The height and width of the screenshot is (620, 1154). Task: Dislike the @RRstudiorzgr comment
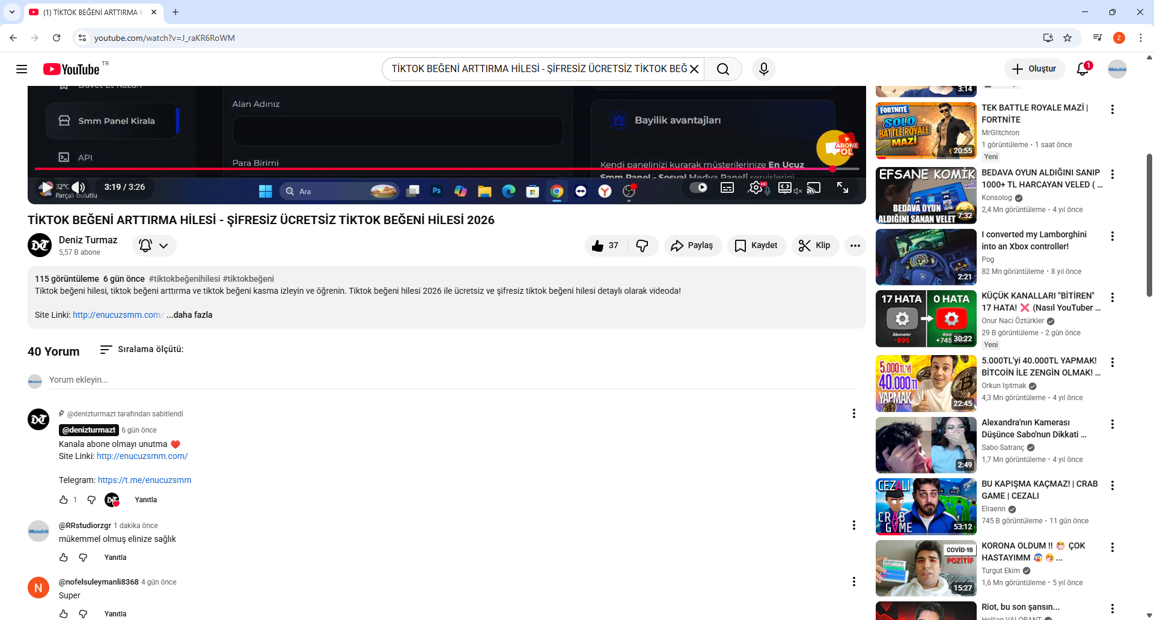pyautogui.click(x=83, y=558)
